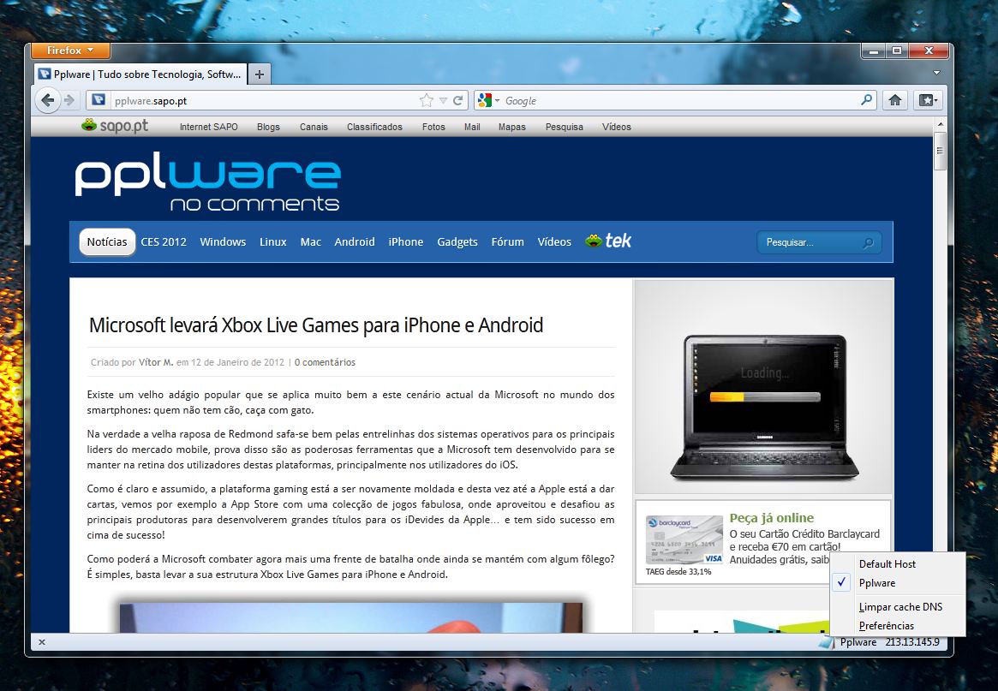Open author Vítor M. link

point(156,362)
